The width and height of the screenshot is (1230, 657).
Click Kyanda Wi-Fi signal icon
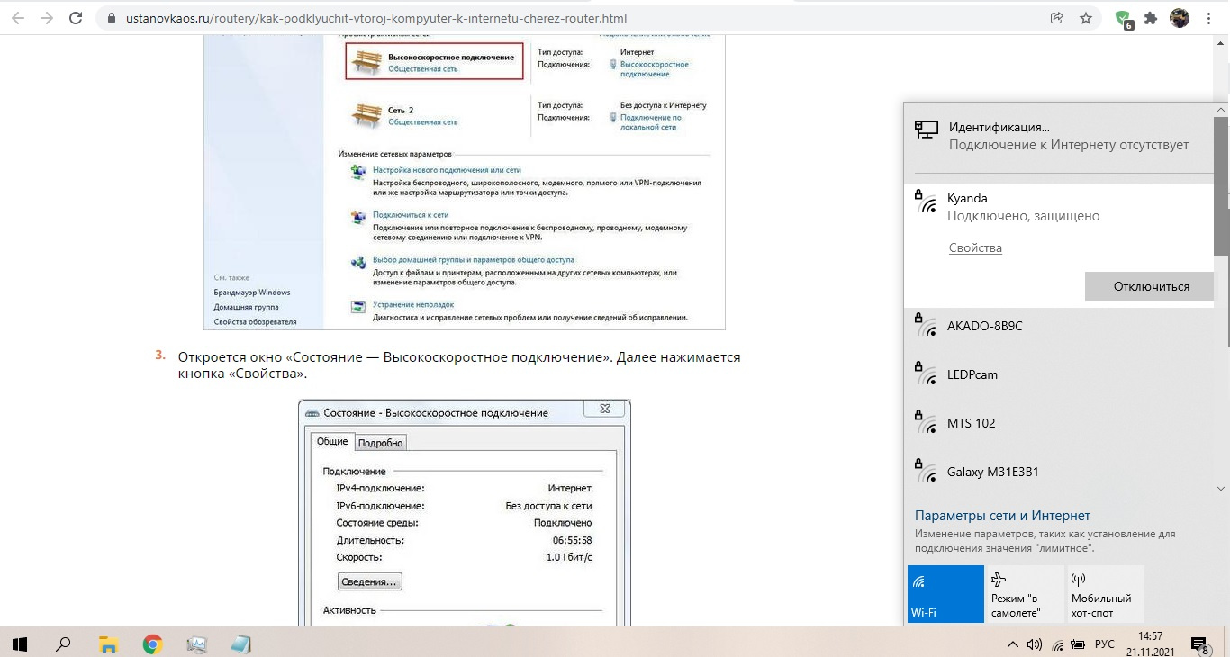click(x=926, y=202)
